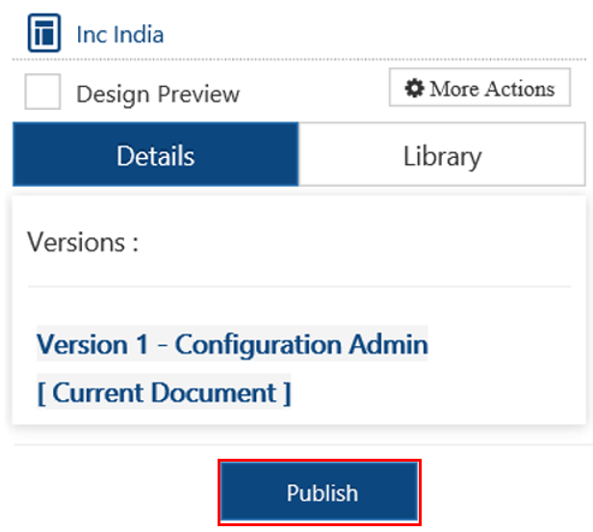Click the word "Actions" on More Actions
Image resolution: width=593 pixels, height=532 pixels.
coord(519,89)
